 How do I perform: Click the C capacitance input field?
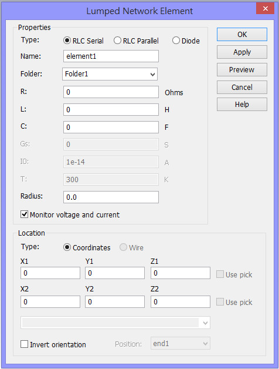click(x=111, y=128)
